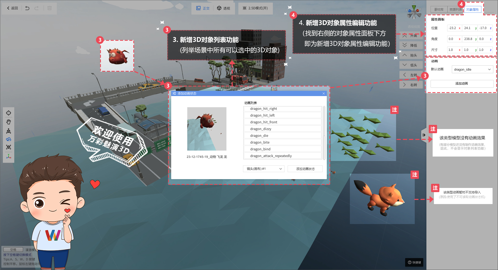Screen dimensions: 498x270
Task: Select the blue rotate tool
Action: click(x=9, y=139)
